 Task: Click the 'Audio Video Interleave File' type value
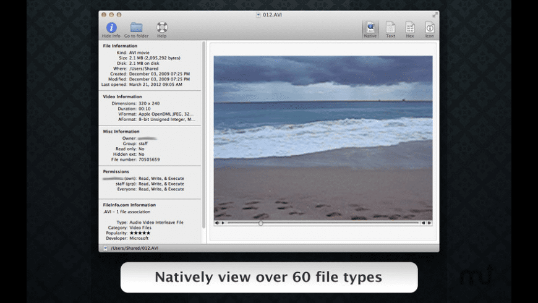(156, 223)
